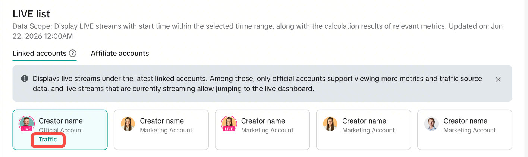Click the avatar on the second creator card

coord(128,124)
